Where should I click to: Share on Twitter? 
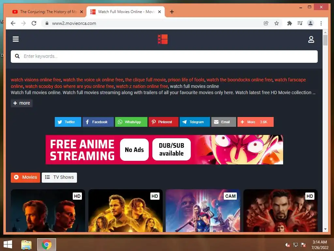(68, 122)
